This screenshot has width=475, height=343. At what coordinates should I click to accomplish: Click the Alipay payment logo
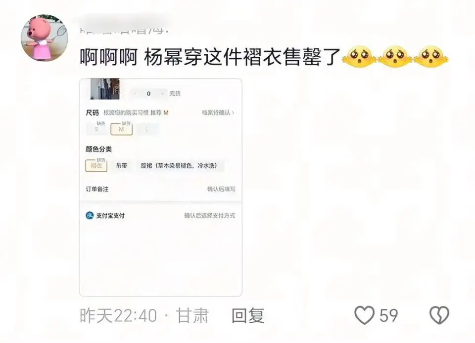tap(90, 216)
